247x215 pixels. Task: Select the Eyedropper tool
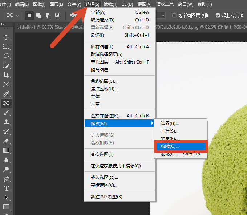tap(6, 94)
